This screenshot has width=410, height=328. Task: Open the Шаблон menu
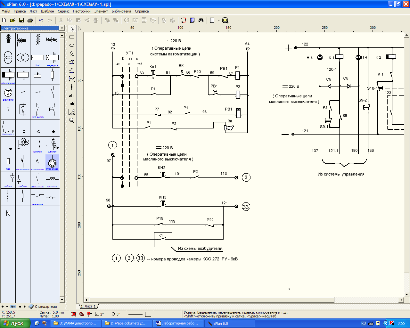click(47, 11)
